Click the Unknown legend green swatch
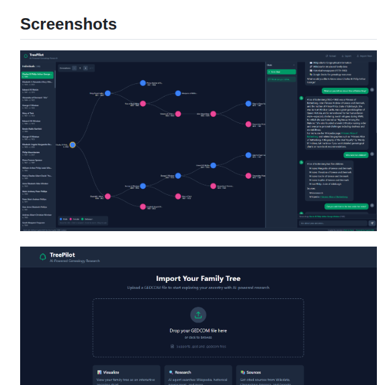The width and height of the screenshot is (391, 385). pos(82,219)
